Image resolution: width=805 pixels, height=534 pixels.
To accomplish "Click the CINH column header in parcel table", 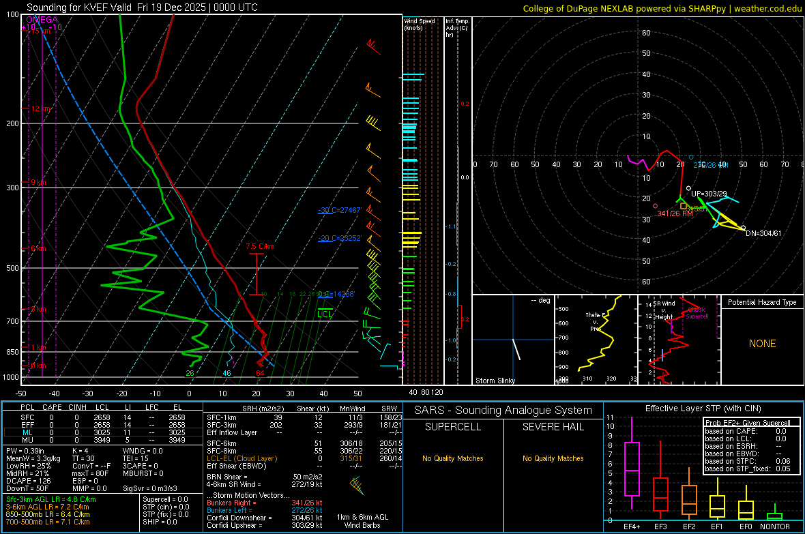I will point(78,407).
